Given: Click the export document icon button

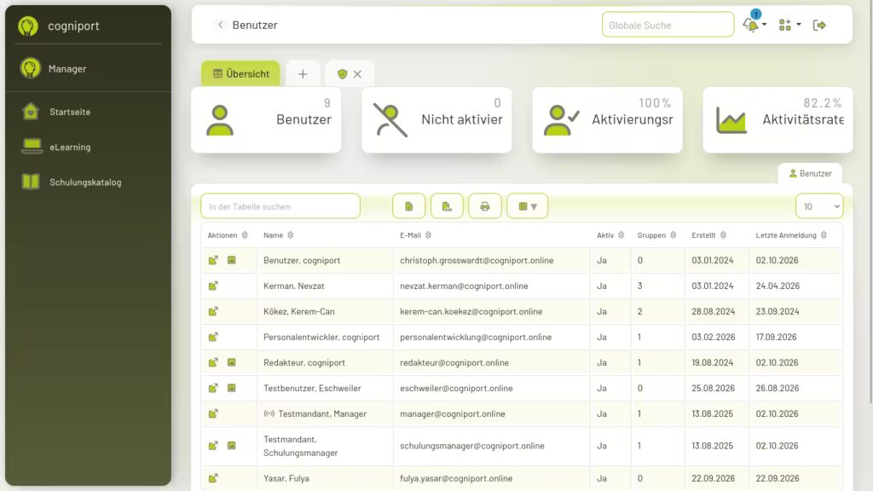Looking at the screenshot, I should coord(408,206).
